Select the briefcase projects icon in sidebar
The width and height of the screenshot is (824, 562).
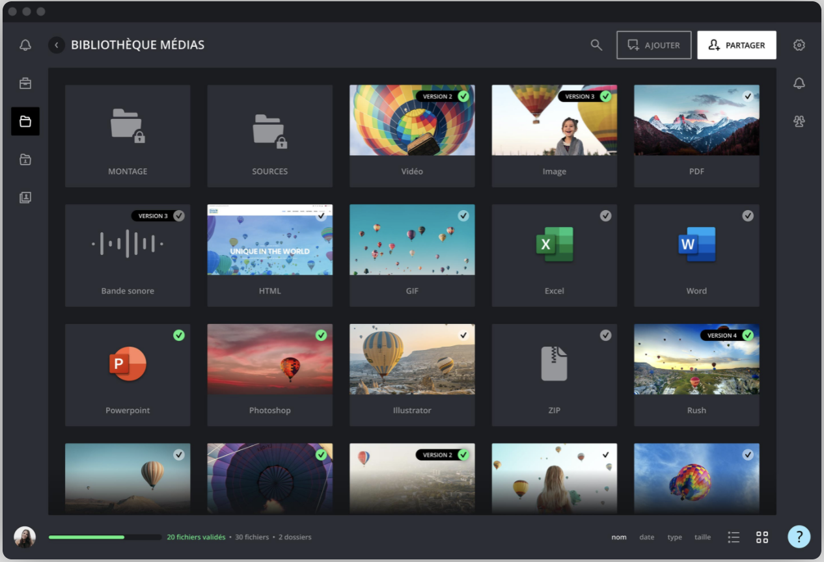point(25,83)
